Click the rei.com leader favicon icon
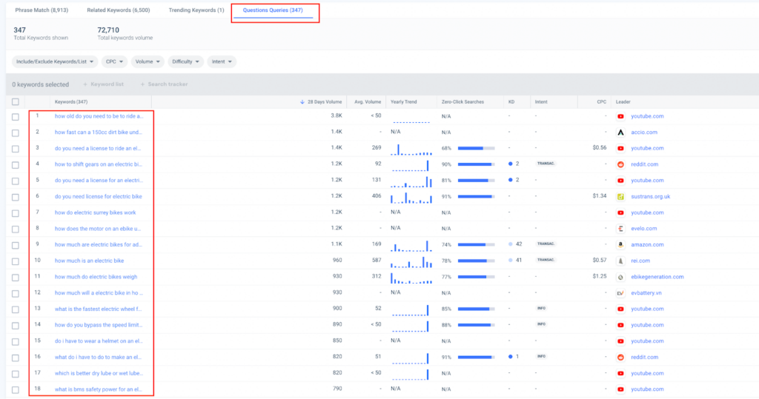This screenshot has height=399, width=759. [620, 261]
